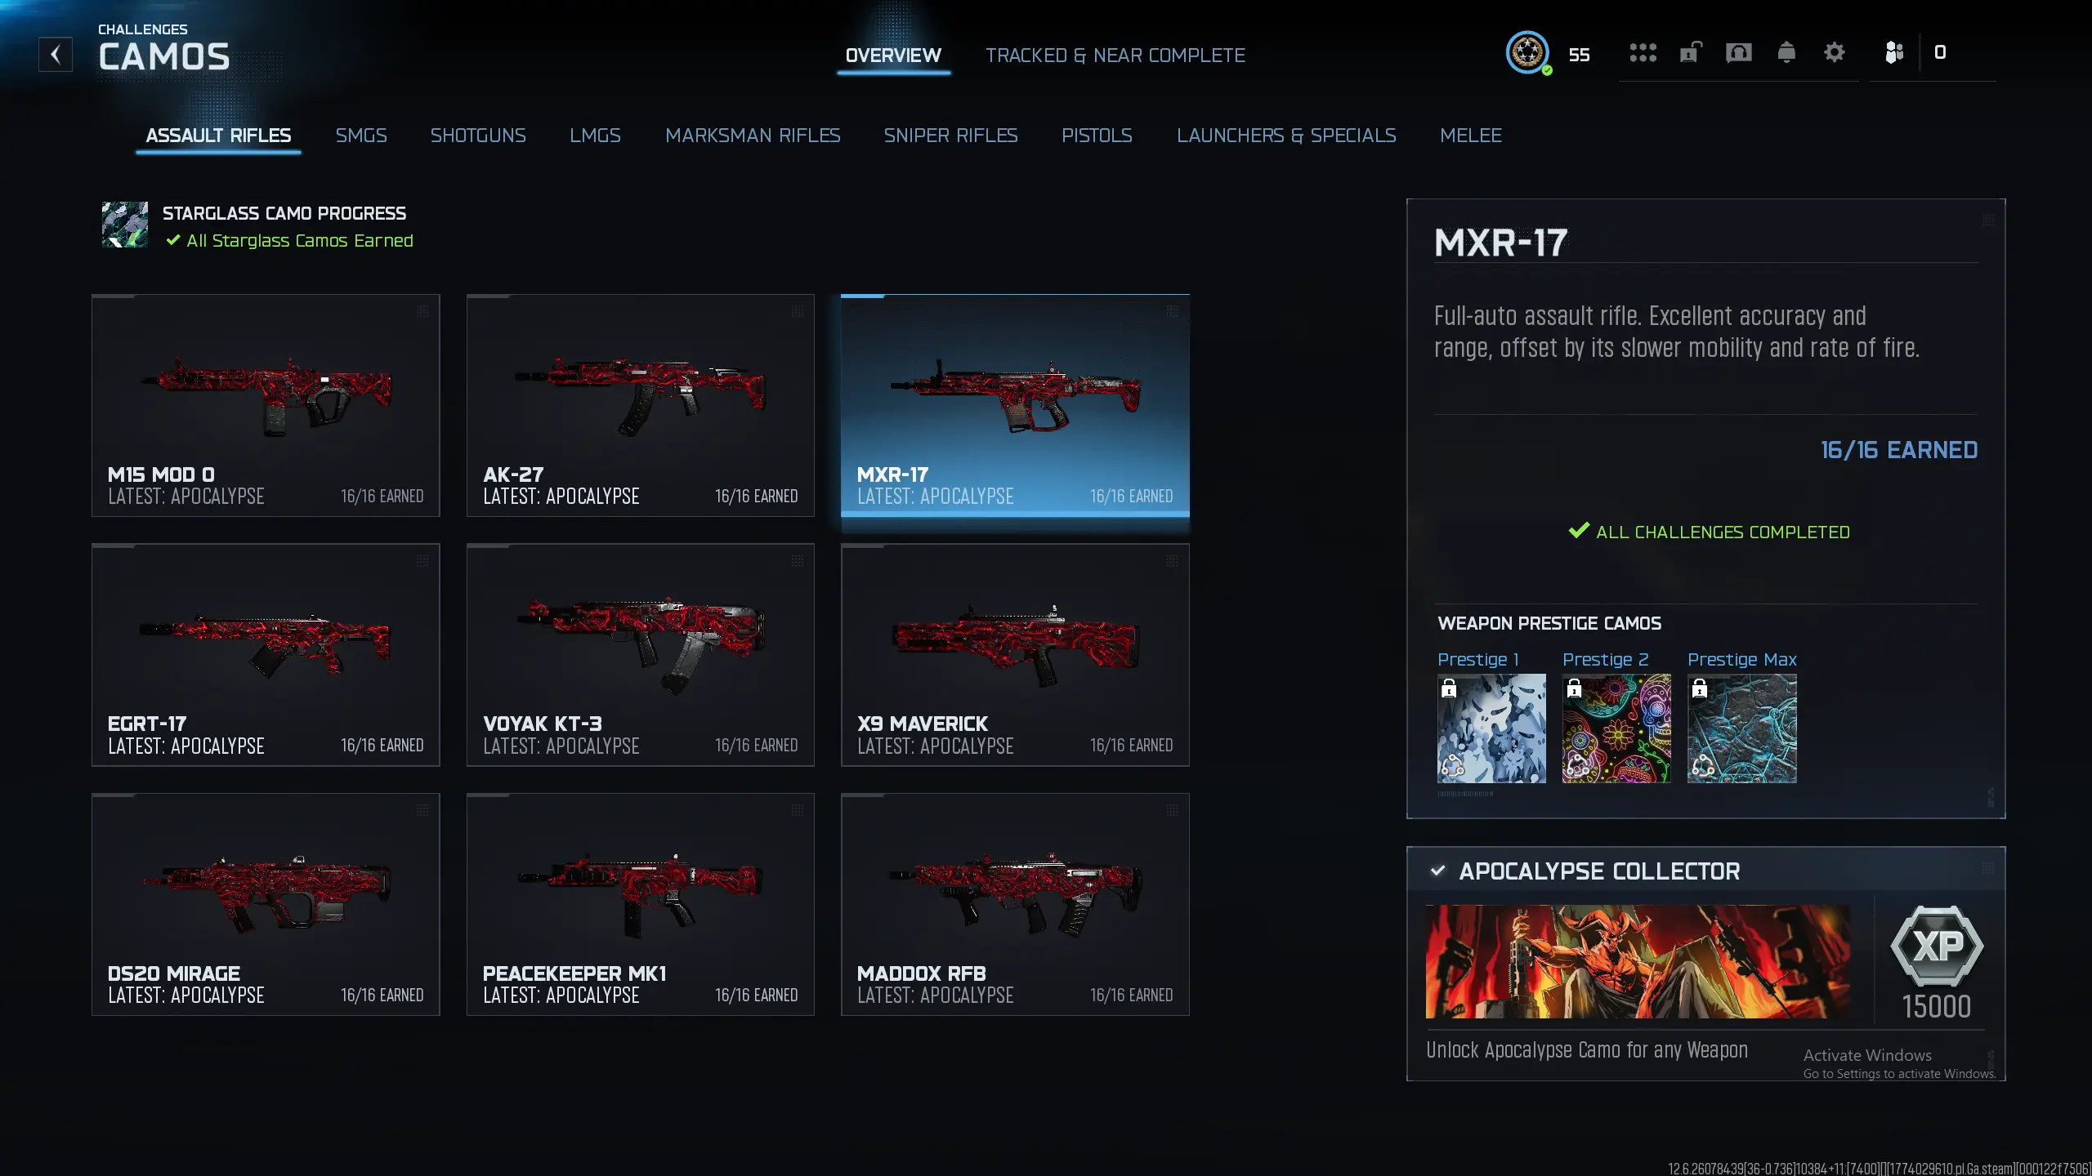
Task: Select the Maddox RFB weapon card
Action: pyautogui.click(x=1015, y=904)
